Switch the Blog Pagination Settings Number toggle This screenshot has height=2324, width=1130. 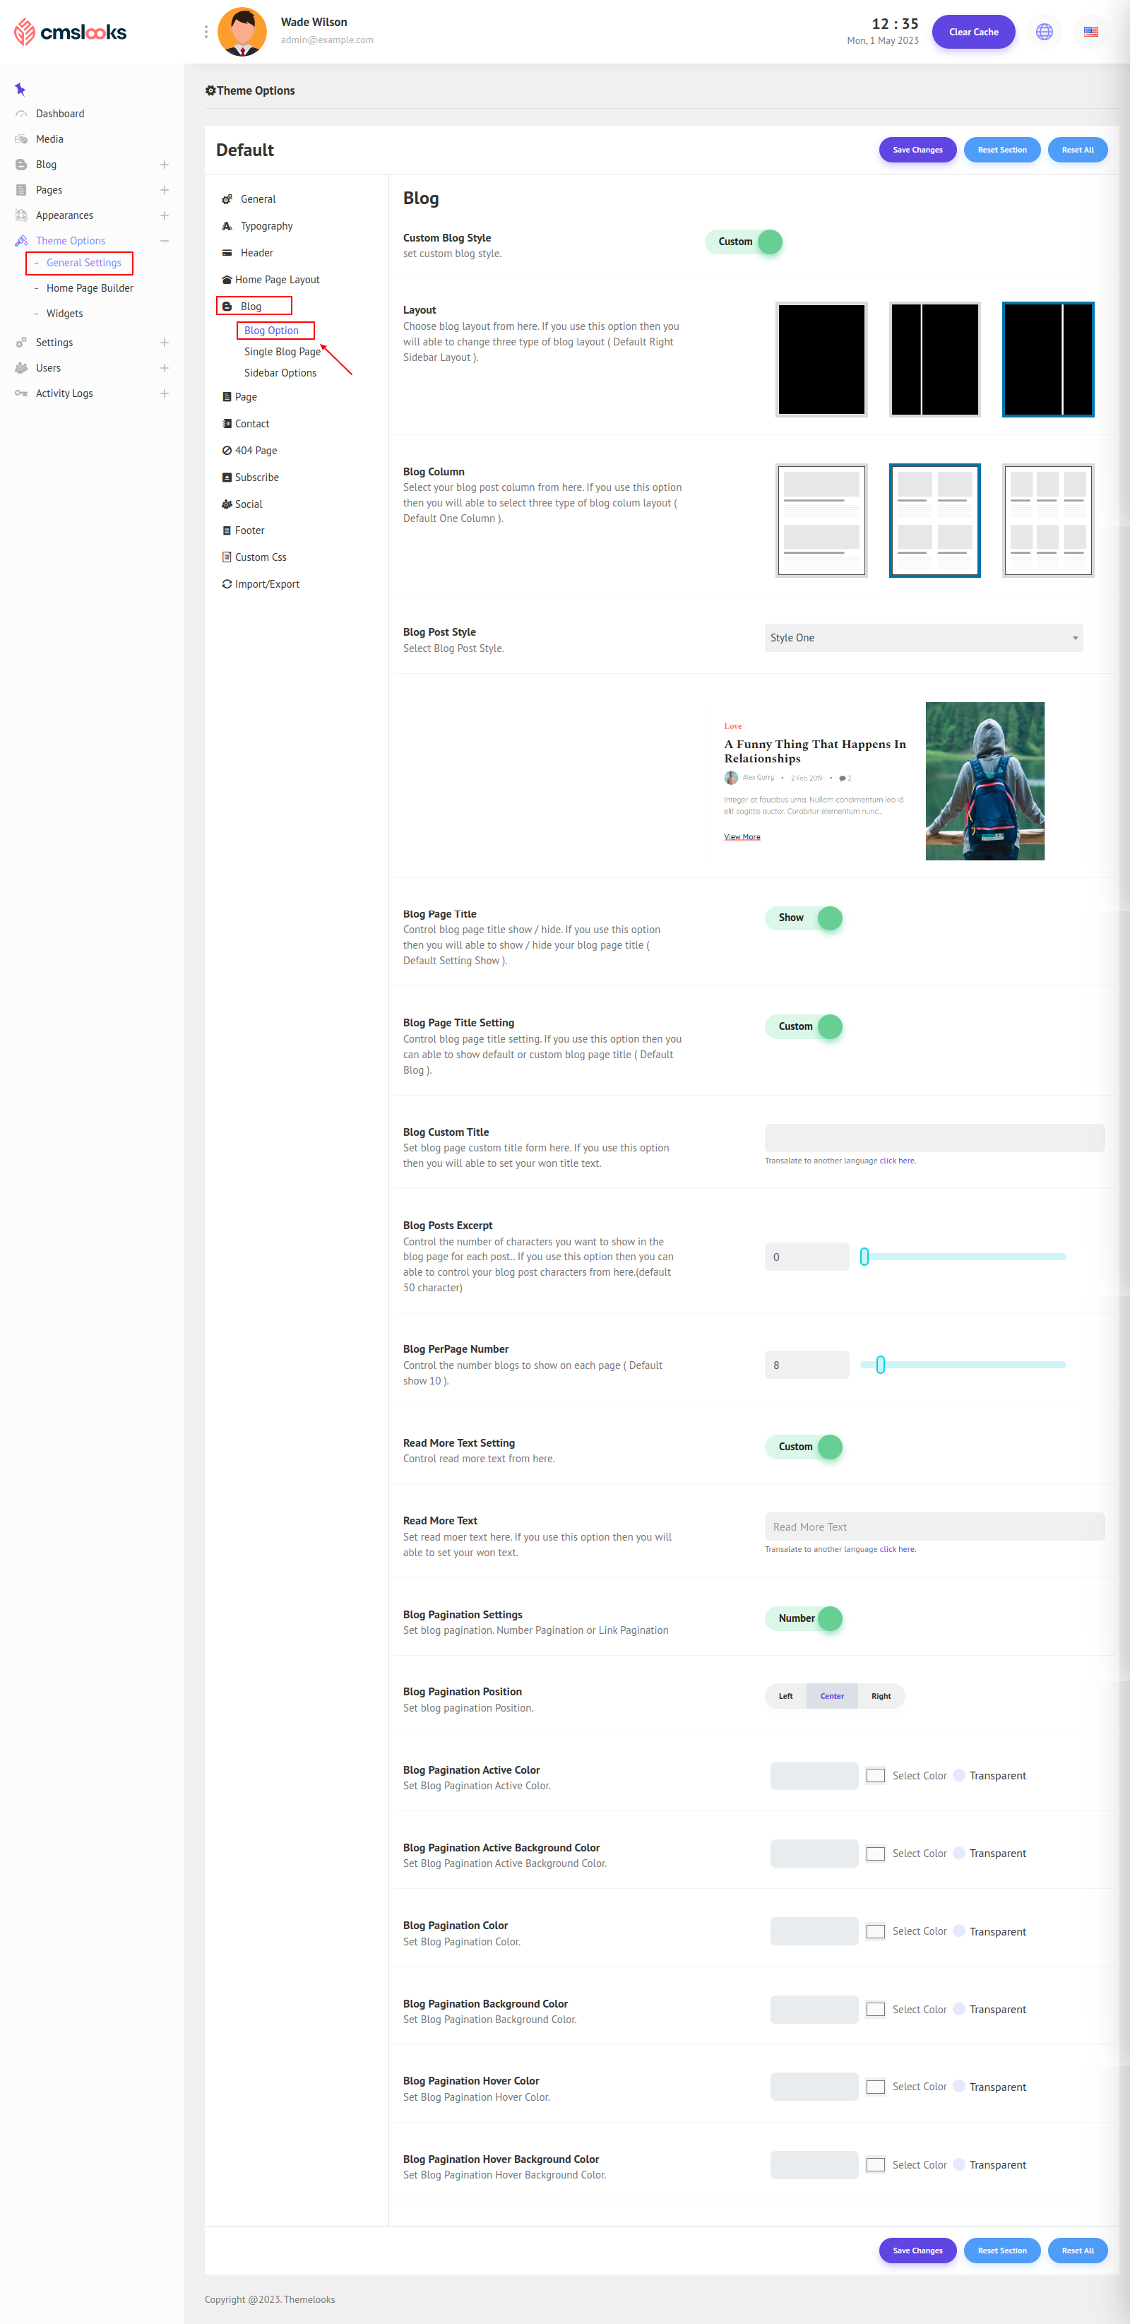click(804, 1618)
